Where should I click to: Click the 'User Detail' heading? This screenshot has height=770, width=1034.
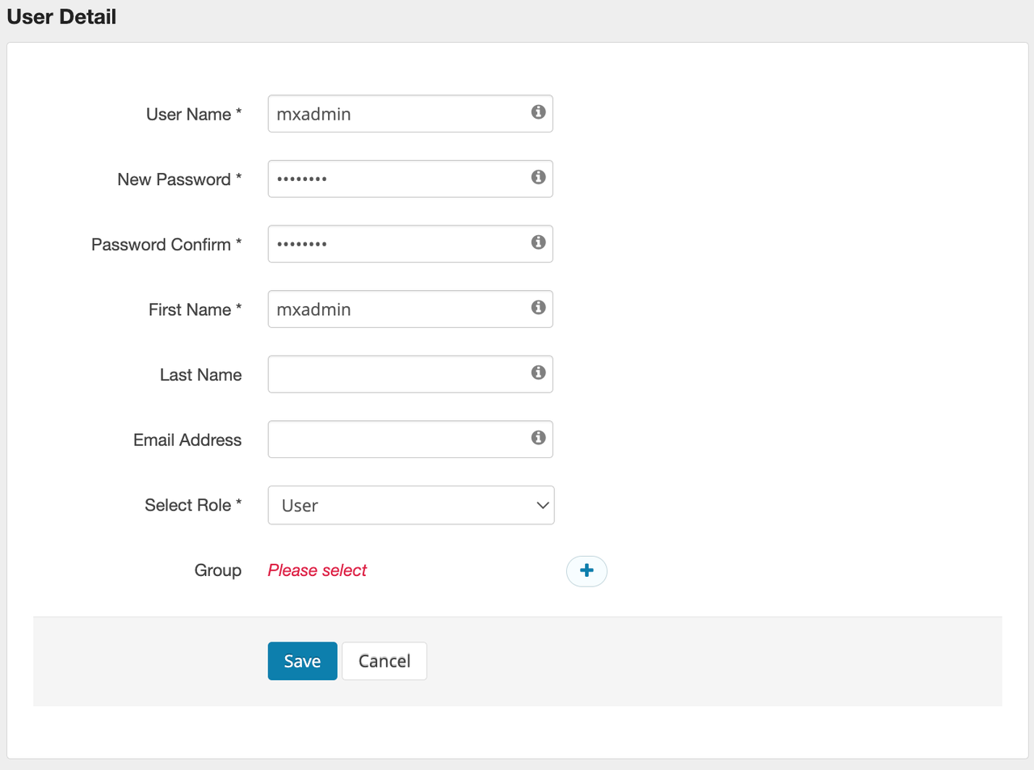(x=61, y=17)
